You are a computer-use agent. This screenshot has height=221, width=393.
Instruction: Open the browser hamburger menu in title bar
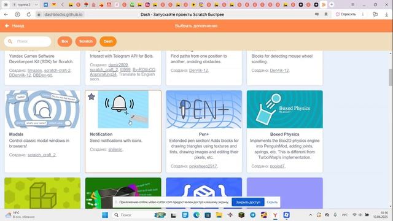click(x=352, y=4)
